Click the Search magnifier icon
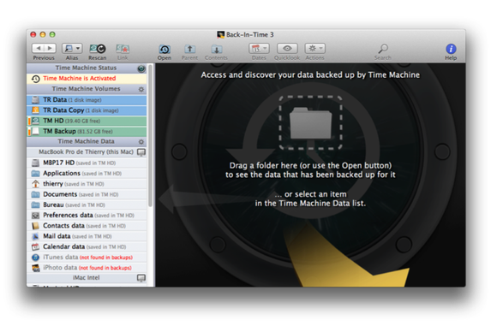497x332 pixels. click(x=383, y=49)
